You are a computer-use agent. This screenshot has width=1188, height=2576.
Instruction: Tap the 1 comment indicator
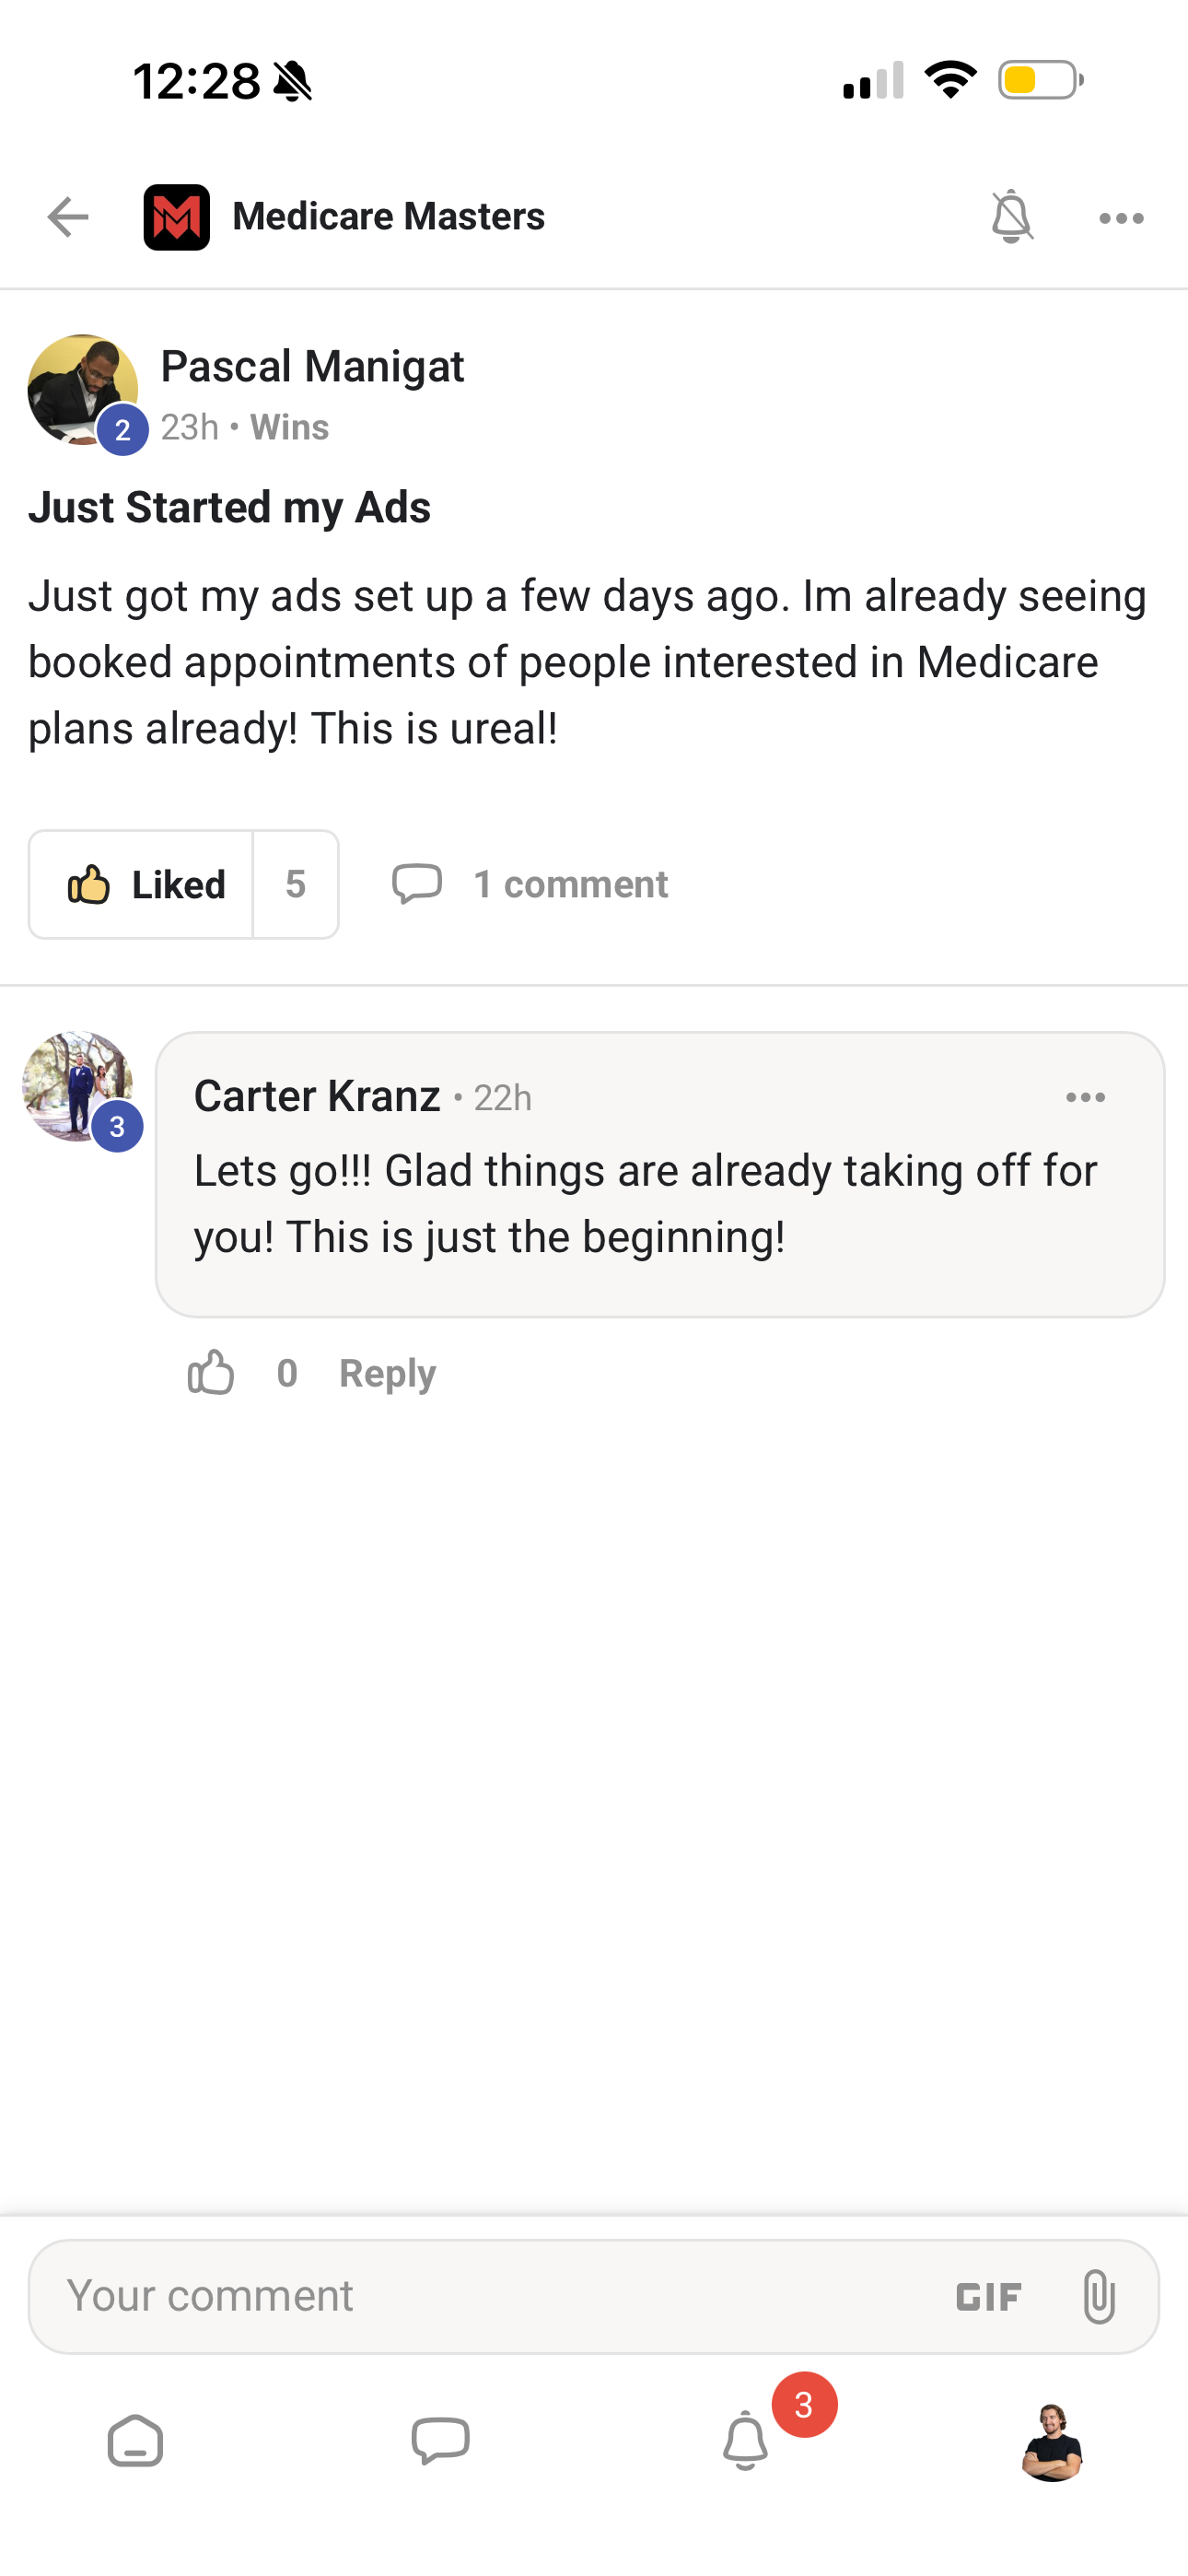pyautogui.click(x=530, y=885)
